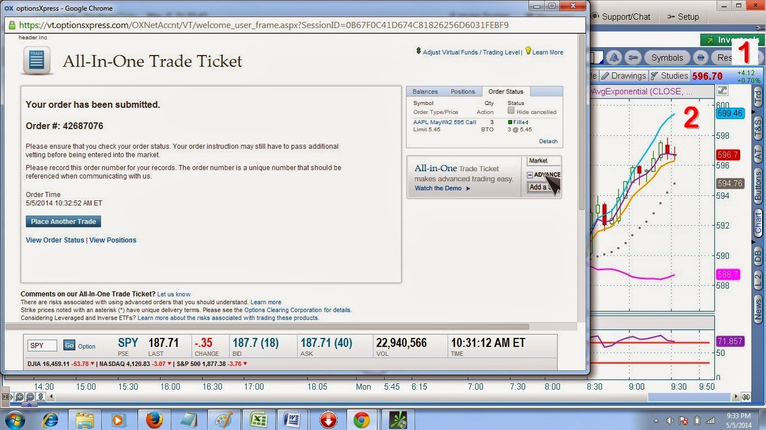This screenshot has width=766, height=430.
Task: Open the L 2 side tab
Action: pyautogui.click(x=758, y=280)
